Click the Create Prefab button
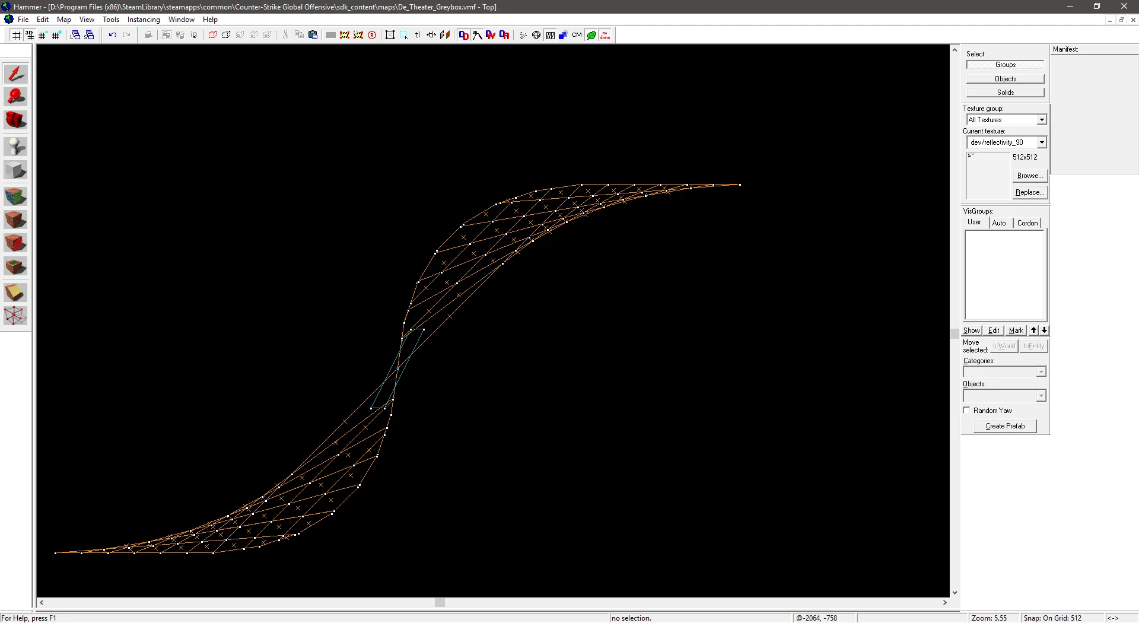1139x623 pixels. [1005, 426]
